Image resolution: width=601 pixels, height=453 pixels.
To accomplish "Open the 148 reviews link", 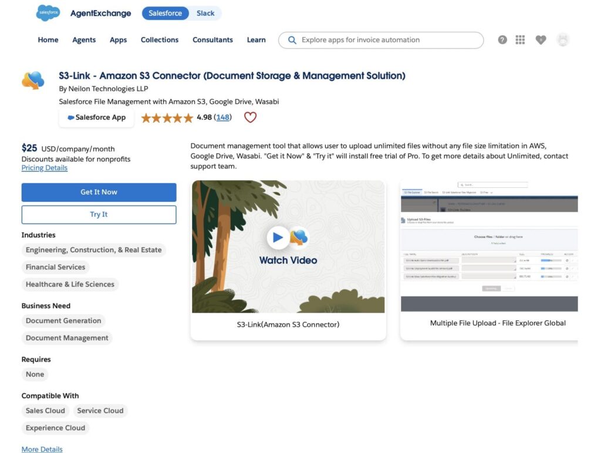I will pos(222,117).
